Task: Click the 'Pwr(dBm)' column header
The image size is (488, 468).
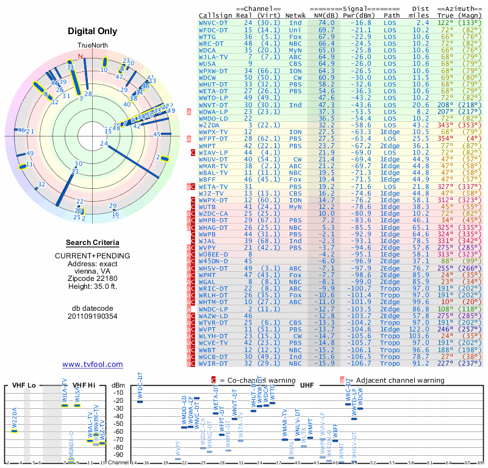Action: click(x=359, y=16)
